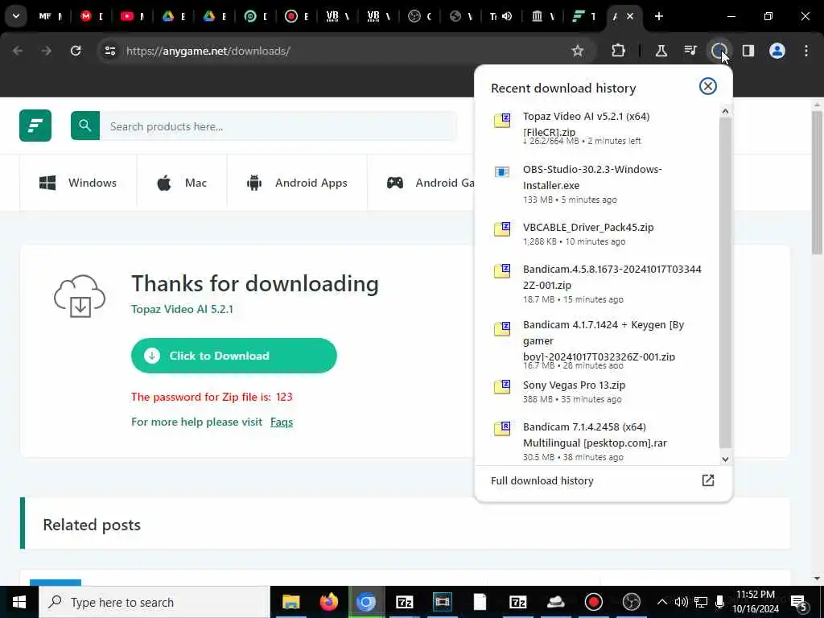
Task: Open File Explorer from taskbar
Action: click(x=290, y=602)
